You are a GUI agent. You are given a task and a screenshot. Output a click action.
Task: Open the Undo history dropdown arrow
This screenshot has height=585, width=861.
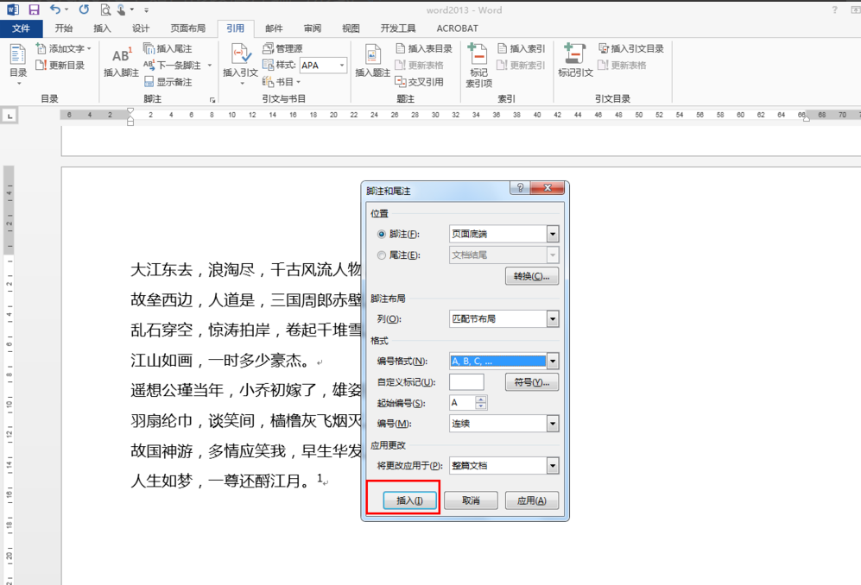coord(66,9)
